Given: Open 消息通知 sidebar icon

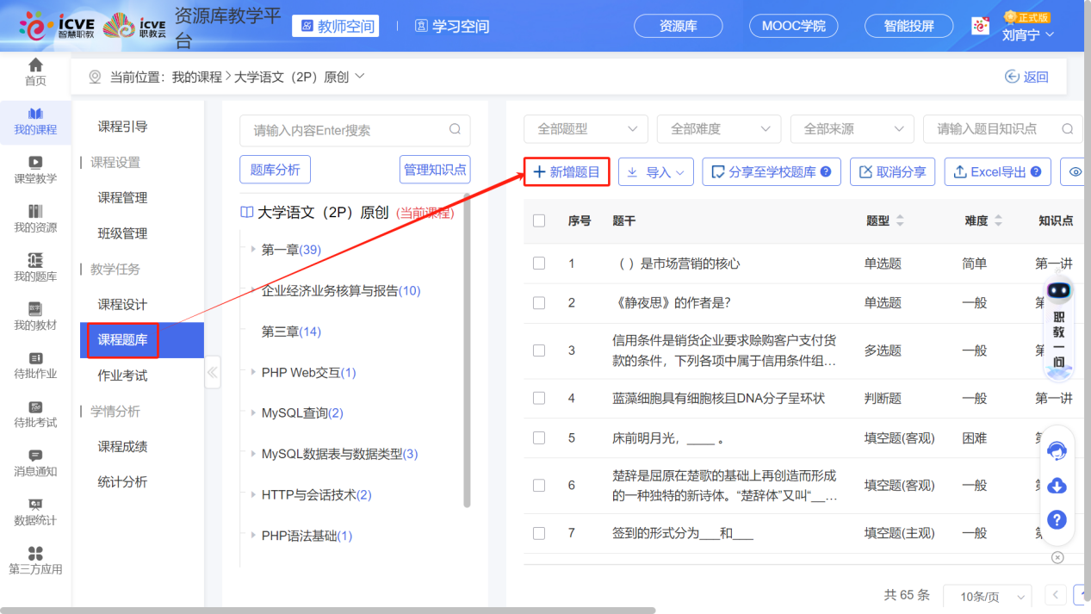Looking at the screenshot, I should pos(35,462).
